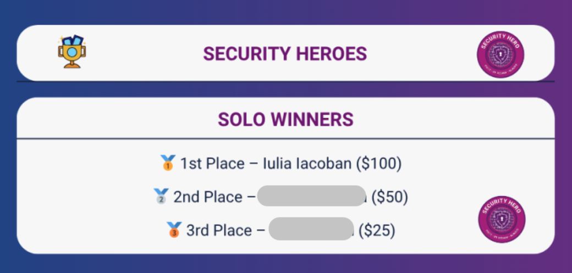This screenshot has width=572, height=273.
Task: Click the "1st Place" label text
Action: pos(212,163)
